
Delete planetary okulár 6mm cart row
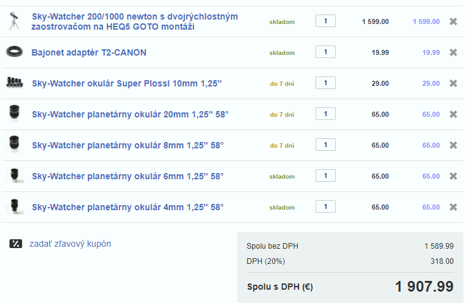point(453,176)
